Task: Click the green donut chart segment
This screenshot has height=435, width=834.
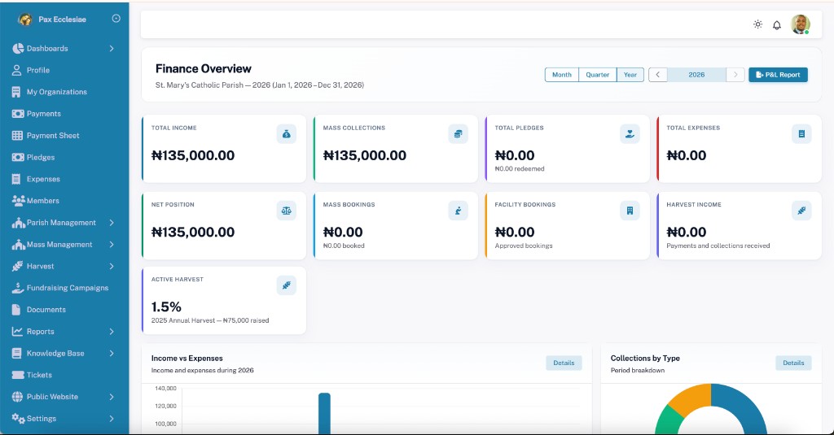Action: coord(668,422)
